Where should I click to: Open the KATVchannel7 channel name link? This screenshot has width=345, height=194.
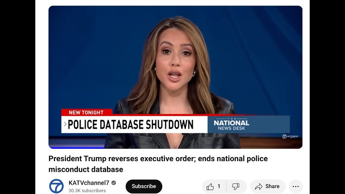click(x=89, y=183)
